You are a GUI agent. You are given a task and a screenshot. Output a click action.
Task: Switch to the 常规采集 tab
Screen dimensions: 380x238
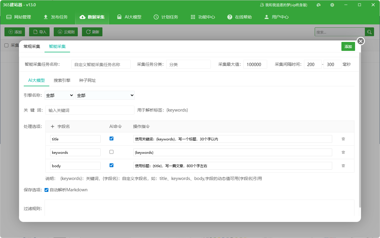pyautogui.click(x=32, y=46)
